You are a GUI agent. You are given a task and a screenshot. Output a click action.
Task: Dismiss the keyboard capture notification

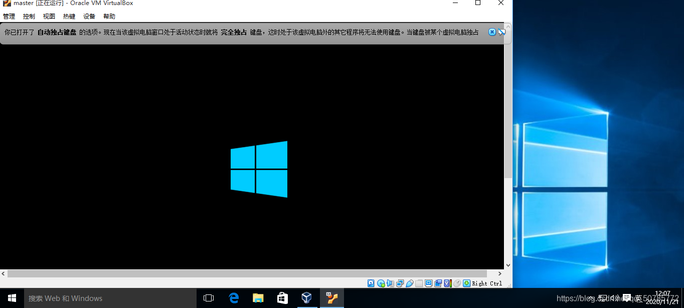pyautogui.click(x=492, y=32)
